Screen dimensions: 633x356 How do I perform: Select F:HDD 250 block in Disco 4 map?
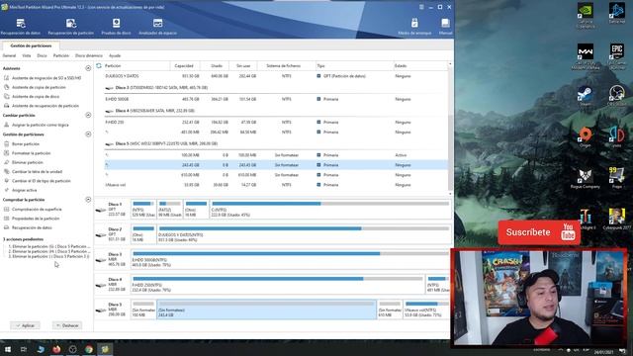pos(278,285)
